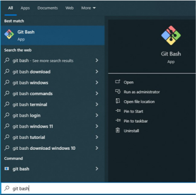Open the git bash terminal web suggestion

(53, 105)
